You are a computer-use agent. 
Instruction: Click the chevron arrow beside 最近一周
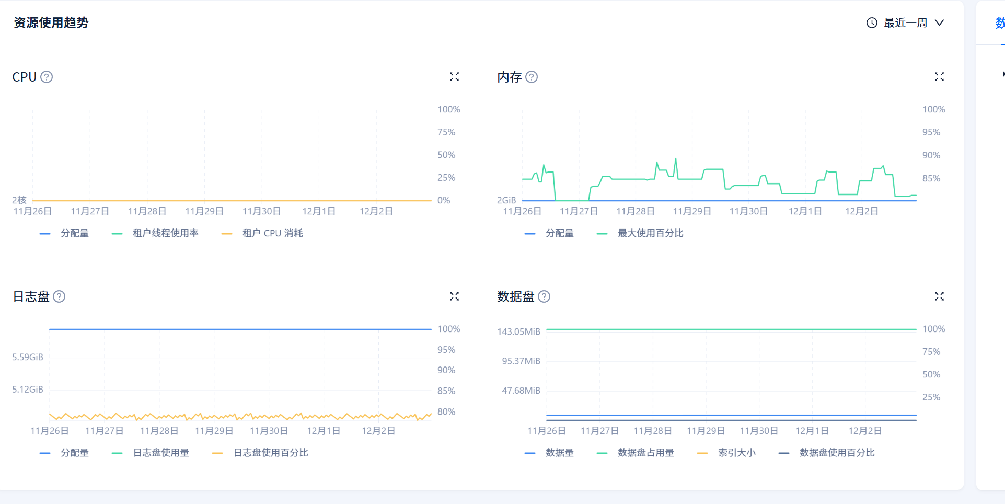939,23
